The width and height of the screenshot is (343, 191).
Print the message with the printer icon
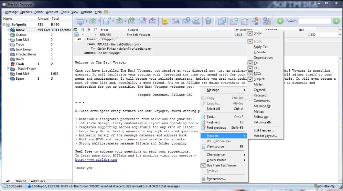pyautogui.click(x=196, y=21)
